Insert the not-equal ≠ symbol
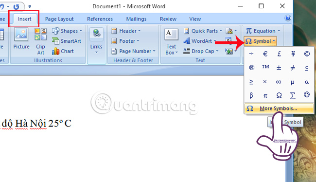The image size is (316, 182). [x=293, y=68]
